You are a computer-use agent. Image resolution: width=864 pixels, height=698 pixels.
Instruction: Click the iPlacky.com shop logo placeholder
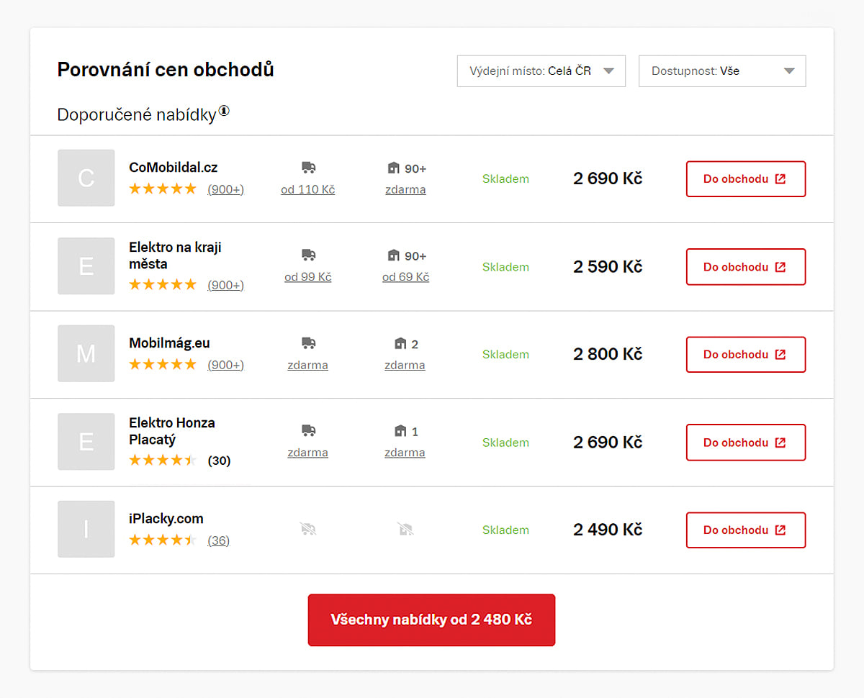[x=86, y=529]
